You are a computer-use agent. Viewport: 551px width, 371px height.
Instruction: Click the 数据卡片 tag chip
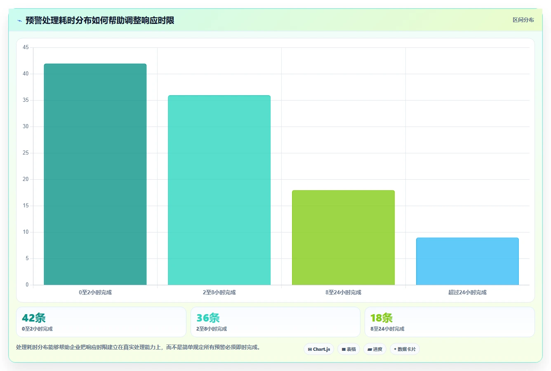[x=405, y=349]
